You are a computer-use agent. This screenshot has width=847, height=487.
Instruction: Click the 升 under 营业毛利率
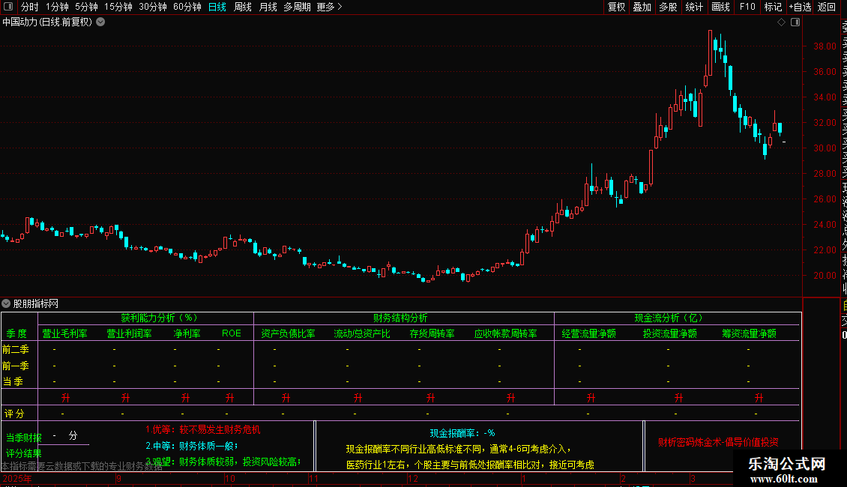coord(65,398)
